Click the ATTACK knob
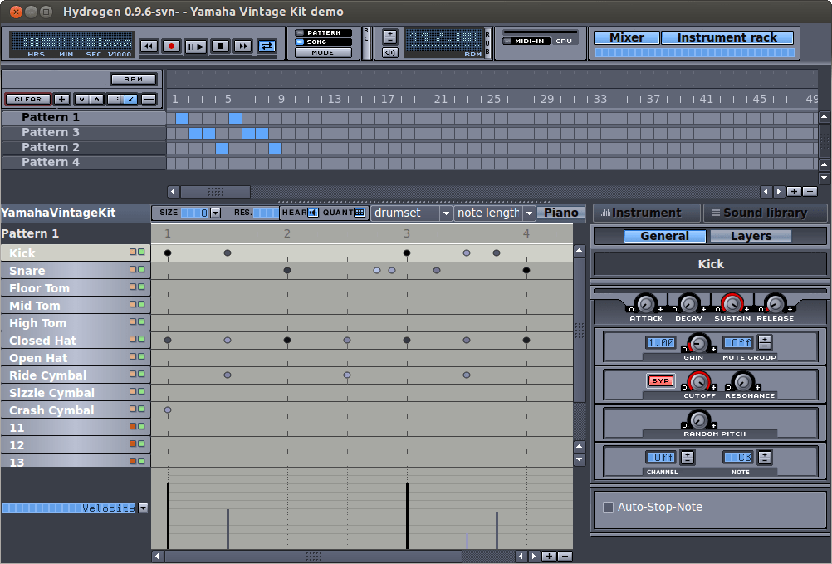This screenshot has width=832, height=564. pos(646,303)
